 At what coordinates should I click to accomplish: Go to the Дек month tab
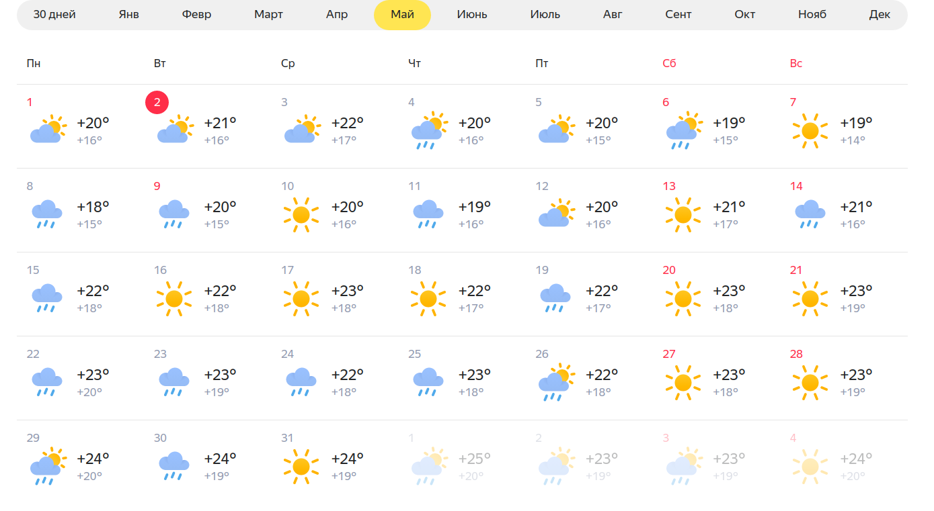(880, 15)
